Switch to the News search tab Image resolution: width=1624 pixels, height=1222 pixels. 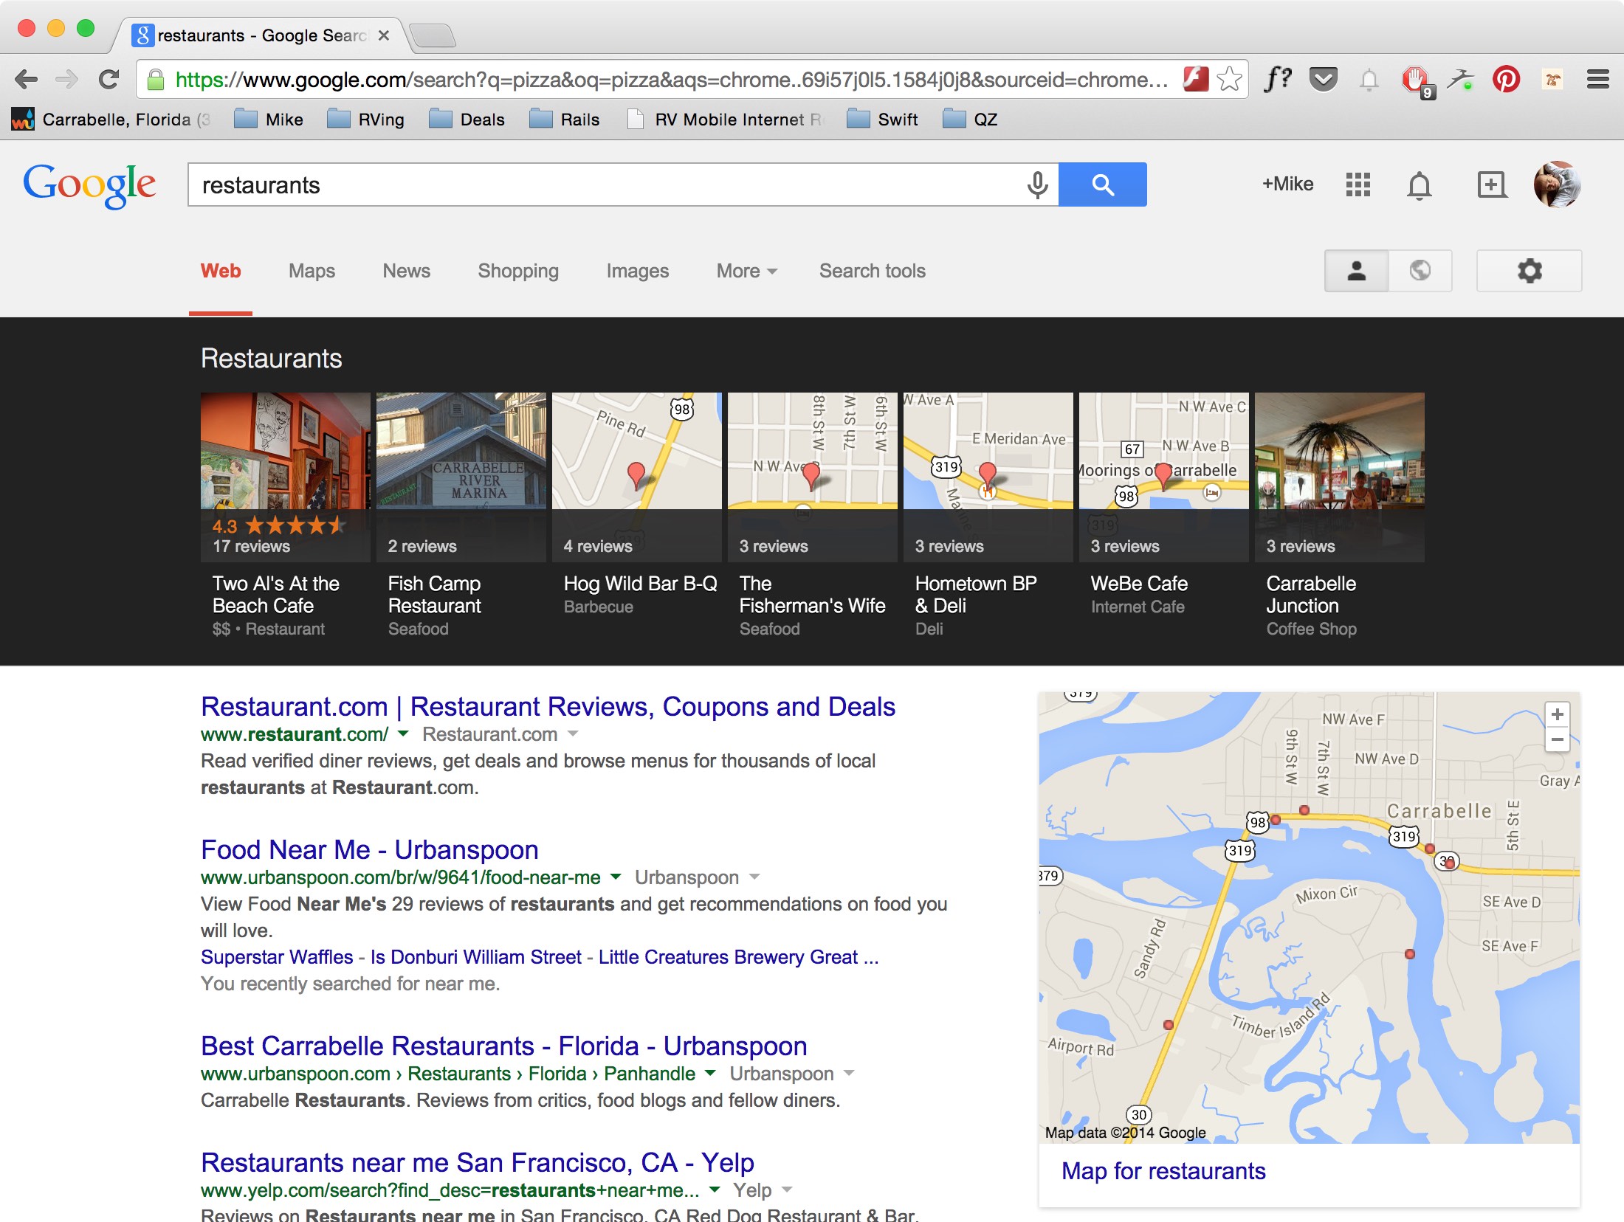point(406,271)
